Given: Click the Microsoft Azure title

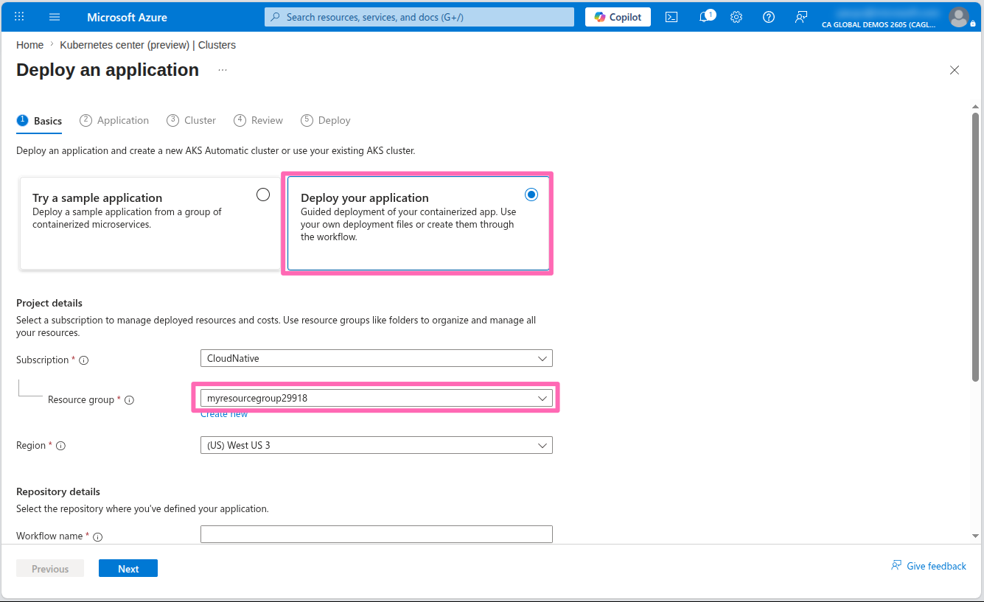Looking at the screenshot, I should pos(127,17).
